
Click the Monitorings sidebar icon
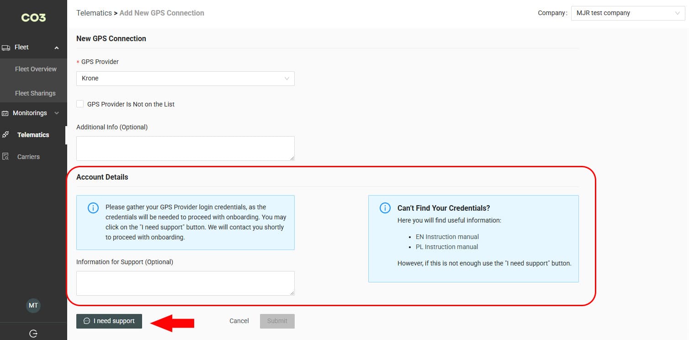pyautogui.click(x=5, y=113)
